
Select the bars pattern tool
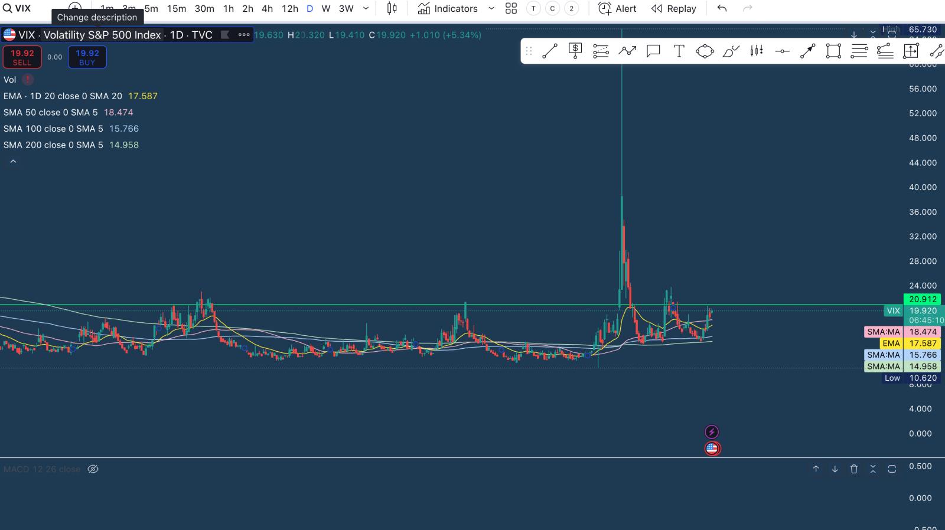click(x=757, y=51)
